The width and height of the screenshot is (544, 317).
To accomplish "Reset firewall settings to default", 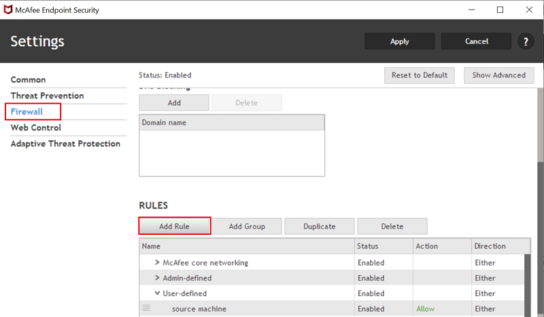I will pyautogui.click(x=420, y=75).
